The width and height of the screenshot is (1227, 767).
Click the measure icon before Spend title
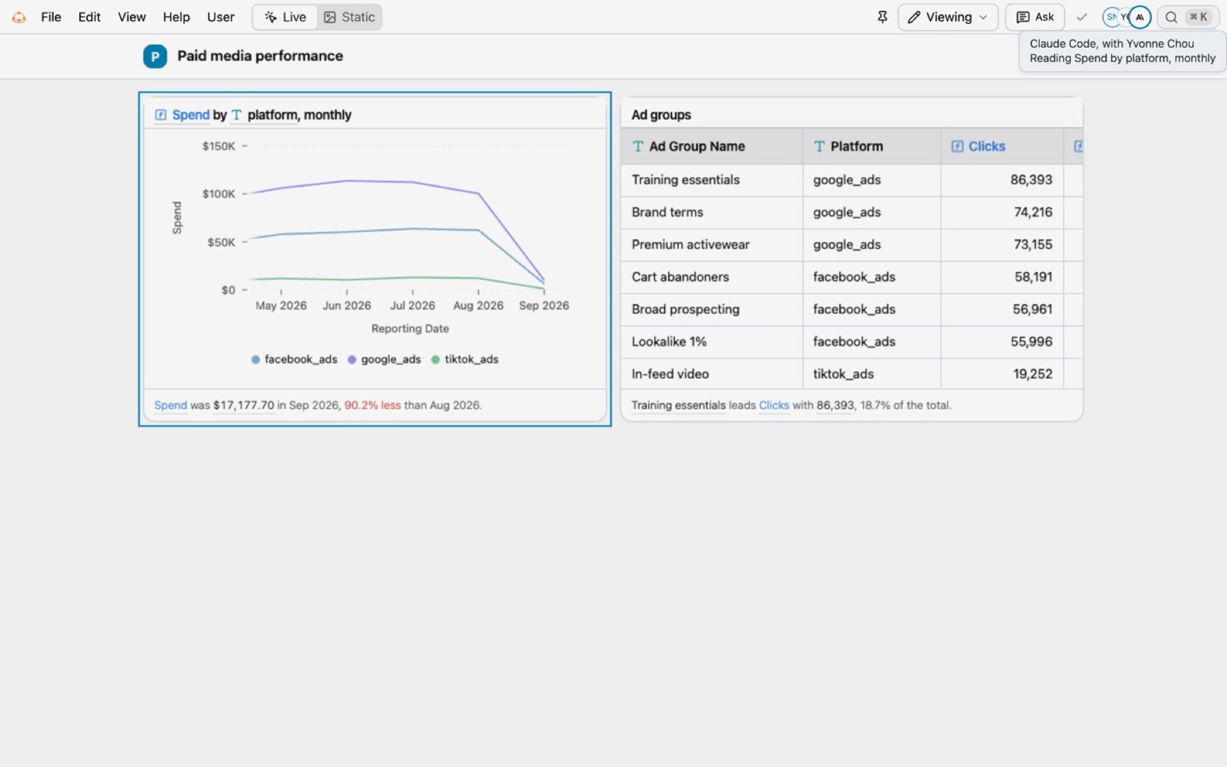(160, 115)
